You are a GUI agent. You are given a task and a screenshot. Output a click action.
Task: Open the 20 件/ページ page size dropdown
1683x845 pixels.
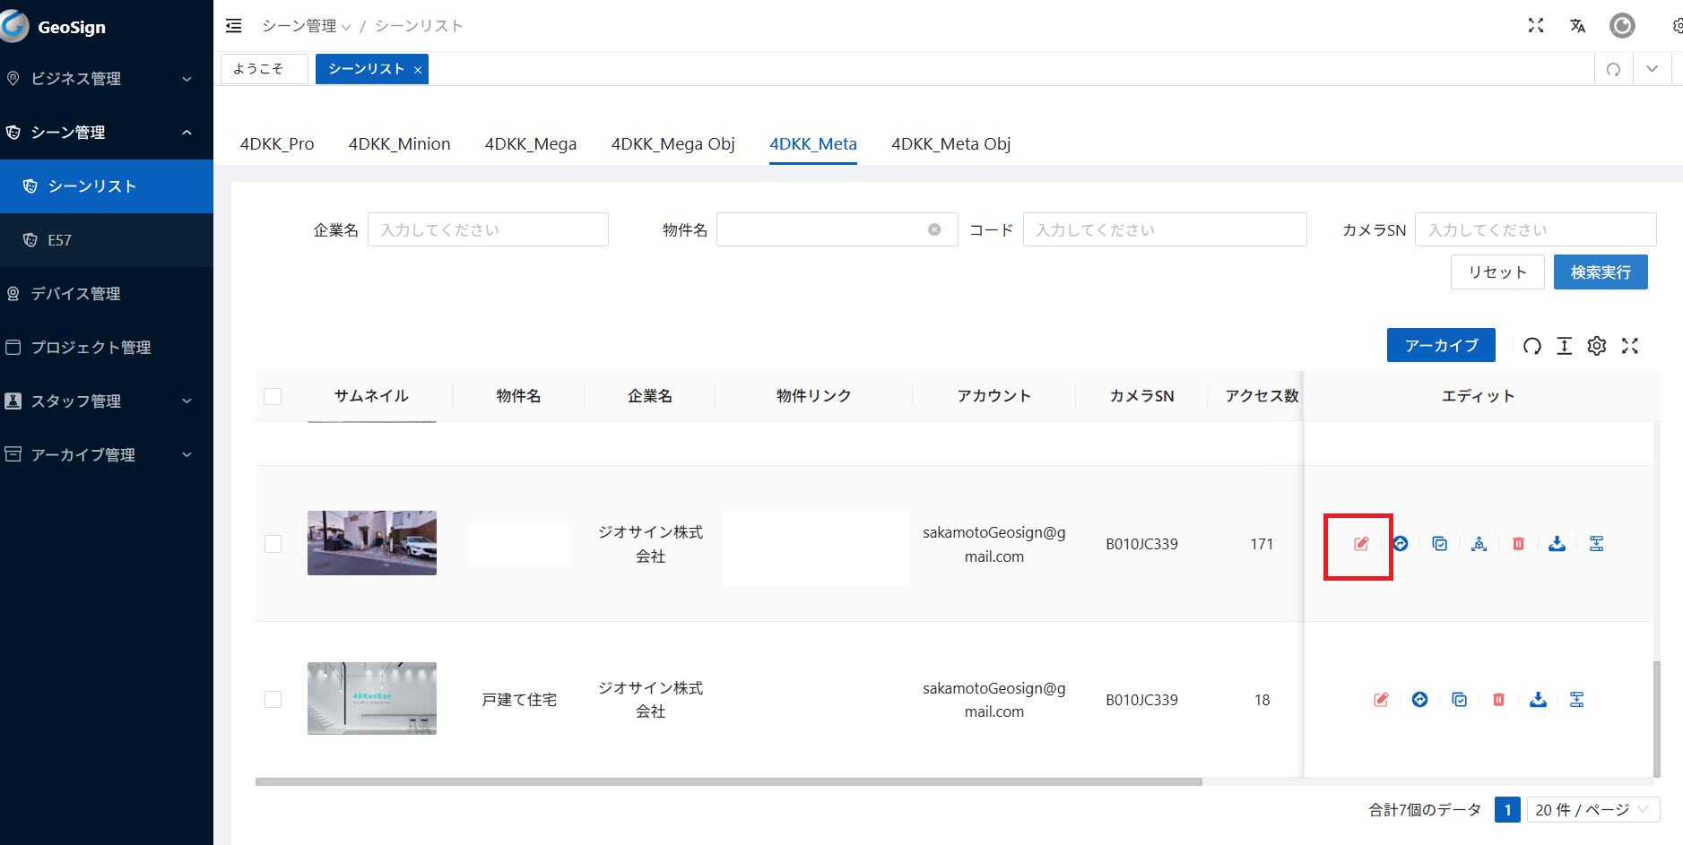[1592, 810]
